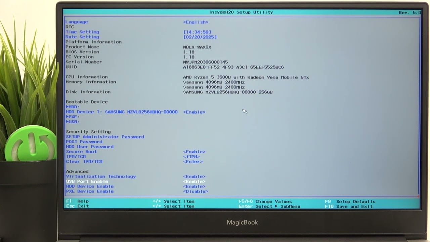430x242 pixels.
Task: Click the Platform information heading
Action: 93,42
